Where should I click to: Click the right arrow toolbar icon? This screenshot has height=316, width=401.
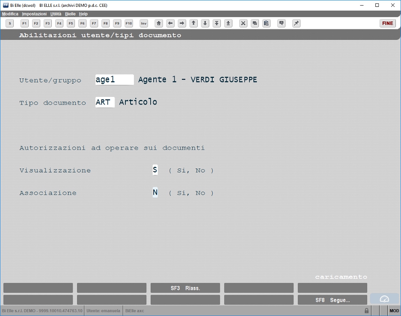pos(182,23)
